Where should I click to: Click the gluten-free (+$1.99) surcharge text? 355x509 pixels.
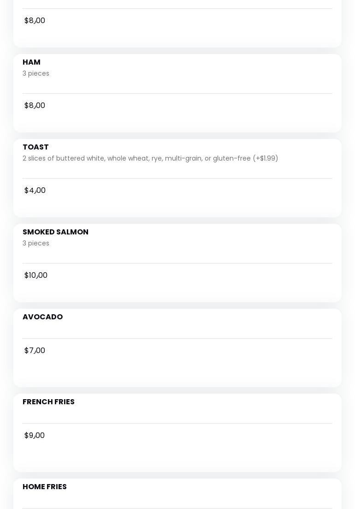click(245, 158)
